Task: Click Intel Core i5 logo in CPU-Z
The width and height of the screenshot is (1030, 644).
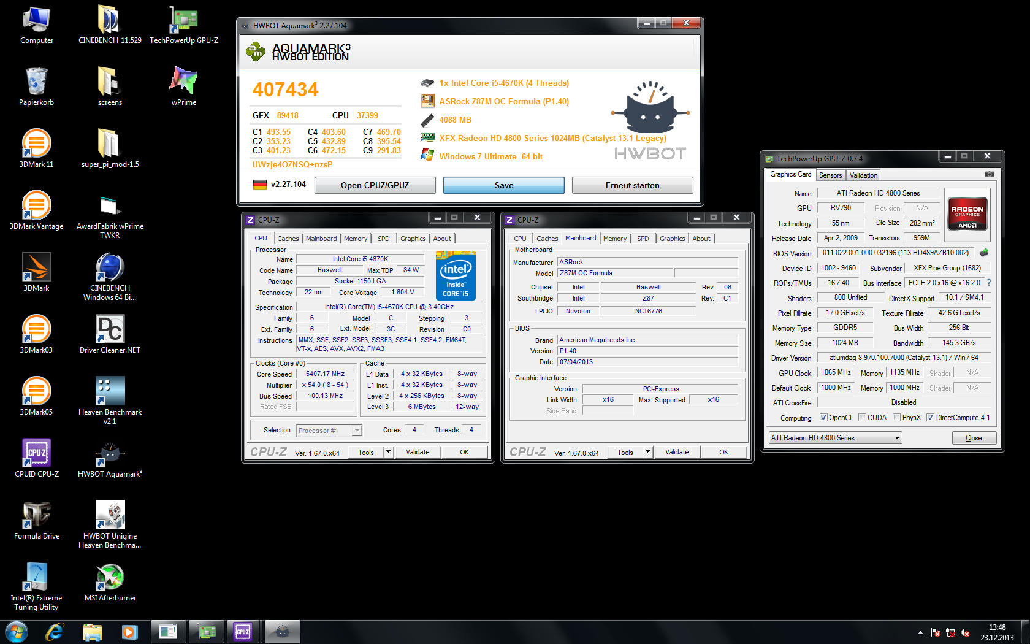Action: 456,276
